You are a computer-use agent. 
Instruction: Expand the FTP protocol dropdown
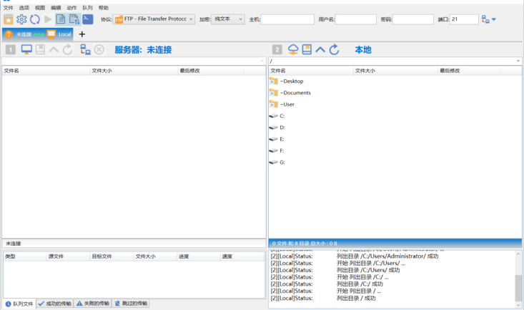(154, 19)
